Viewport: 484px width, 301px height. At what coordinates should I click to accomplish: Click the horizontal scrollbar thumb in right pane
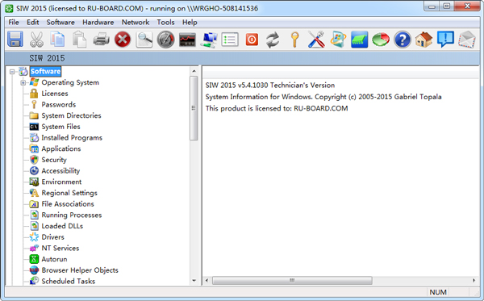[x=292, y=280]
